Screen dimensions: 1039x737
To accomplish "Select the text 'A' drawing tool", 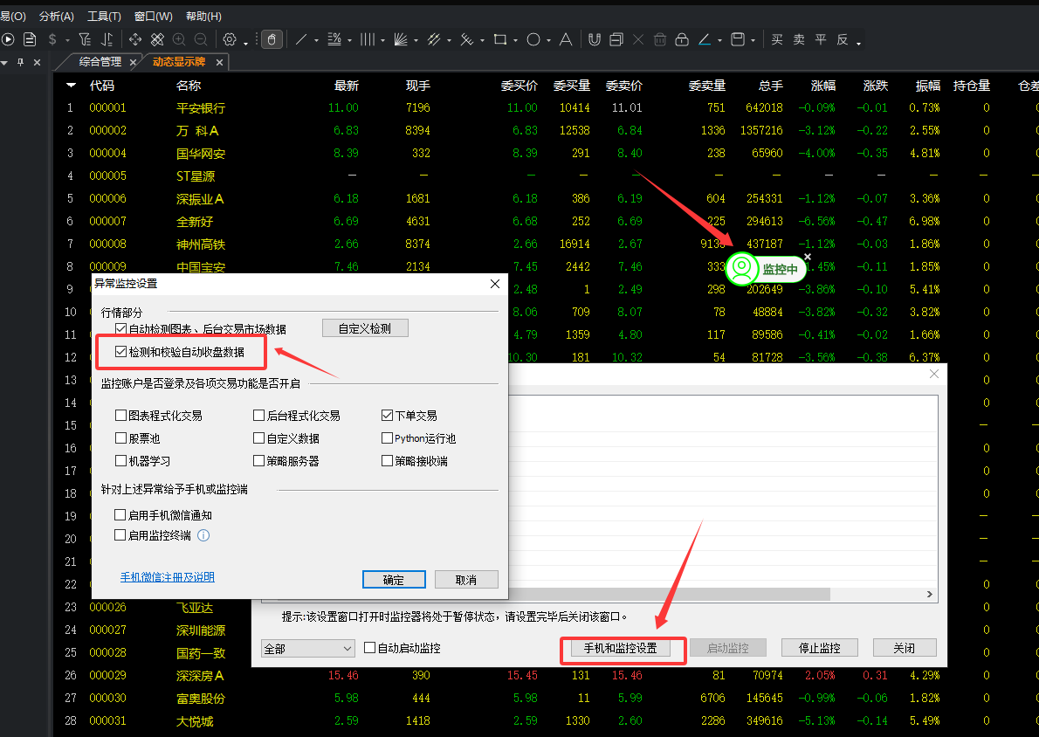I will click(566, 39).
